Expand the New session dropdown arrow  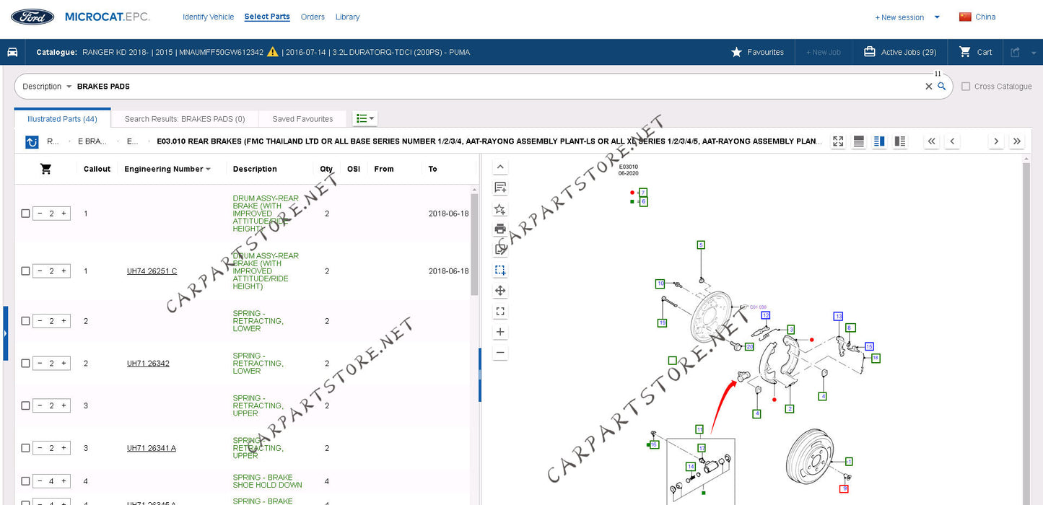(x=937, y=17)
